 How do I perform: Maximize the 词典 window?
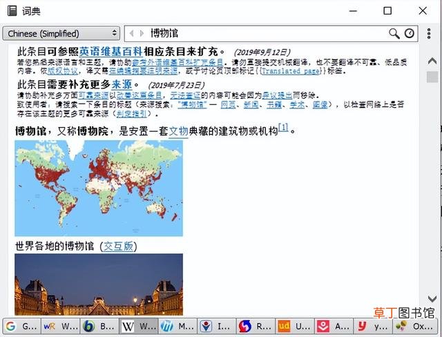click(x=387, y=11)
